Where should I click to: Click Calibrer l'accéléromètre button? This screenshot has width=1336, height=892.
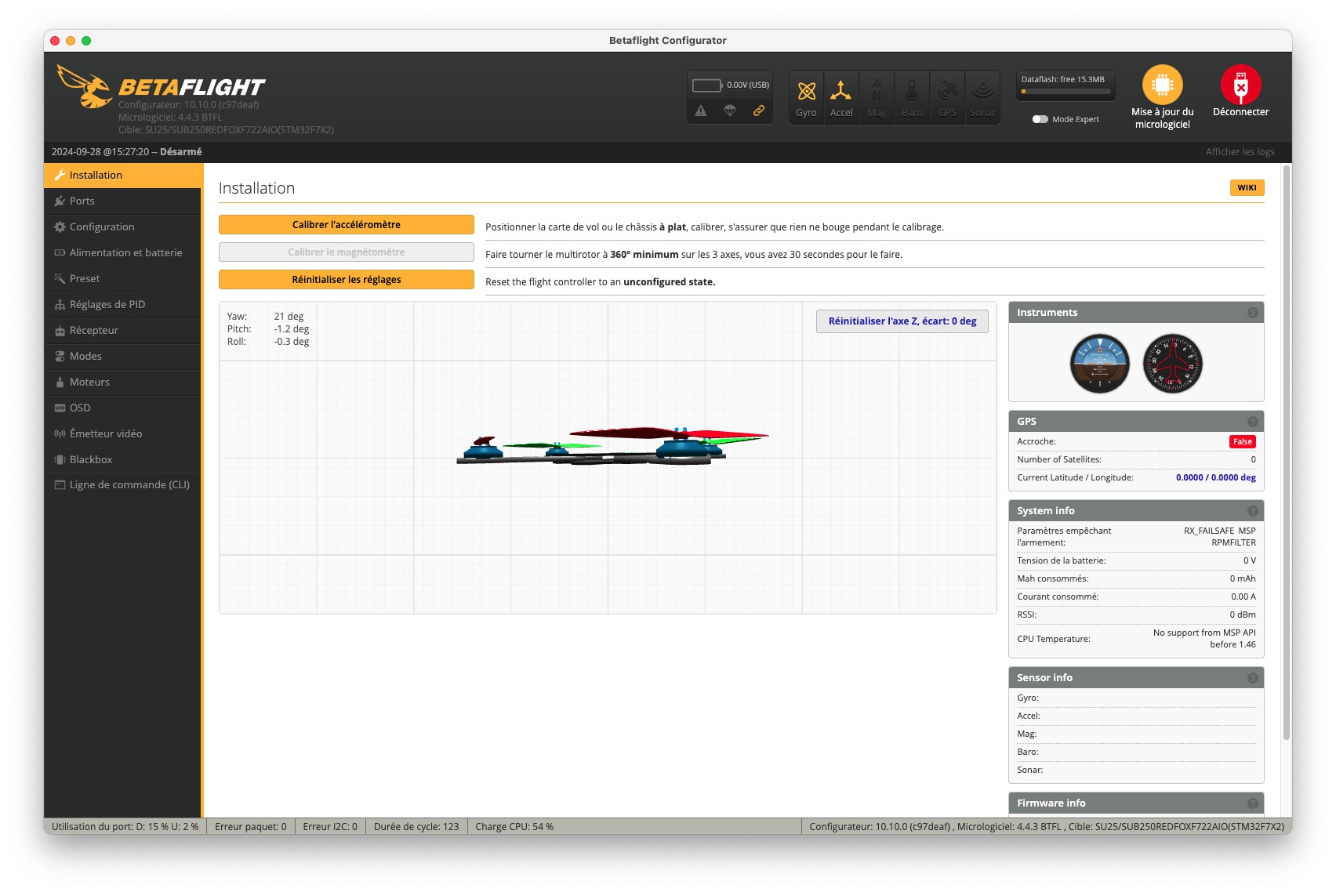(x=347, y=224)
